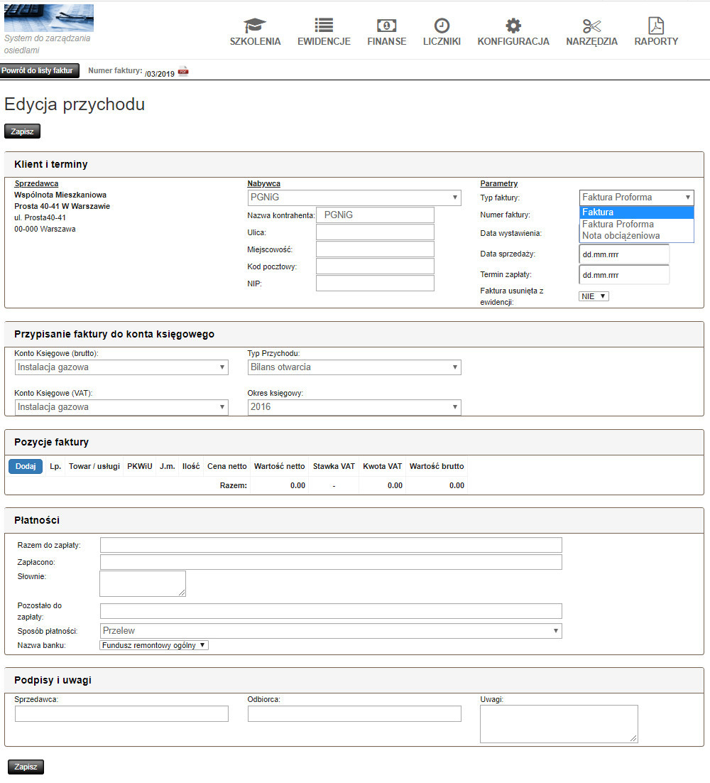The width and height of the screenshot is (710, 783).
Task: Open Konto Księgowe (brutto) dropdown
Action: point(121,367)
